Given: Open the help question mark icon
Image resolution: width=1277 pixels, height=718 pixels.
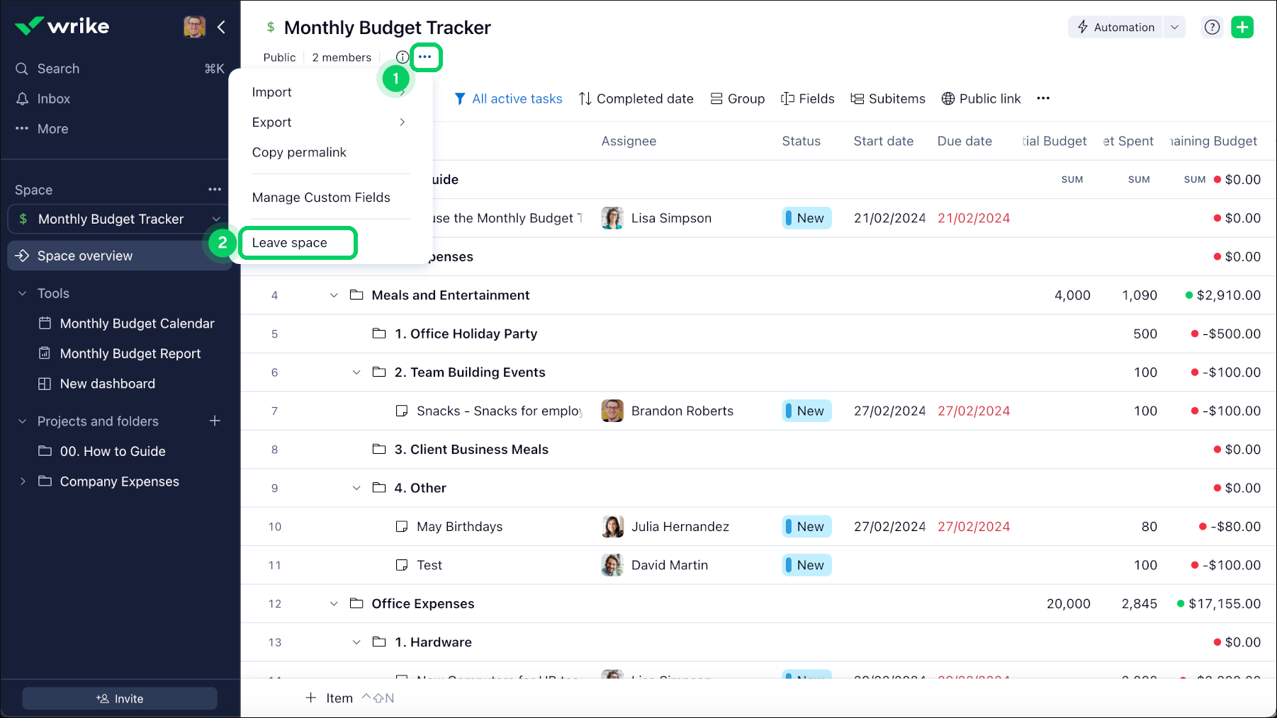Looking at the screenshot, I should coord(1212,28).
